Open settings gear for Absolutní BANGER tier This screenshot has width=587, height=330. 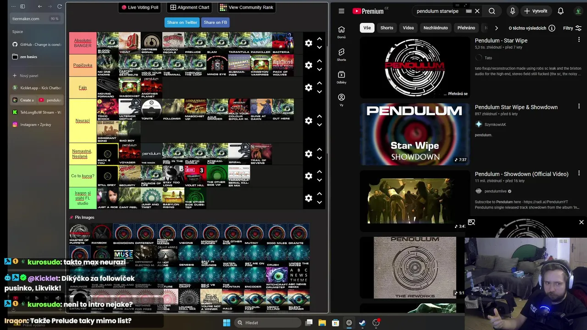309,43
